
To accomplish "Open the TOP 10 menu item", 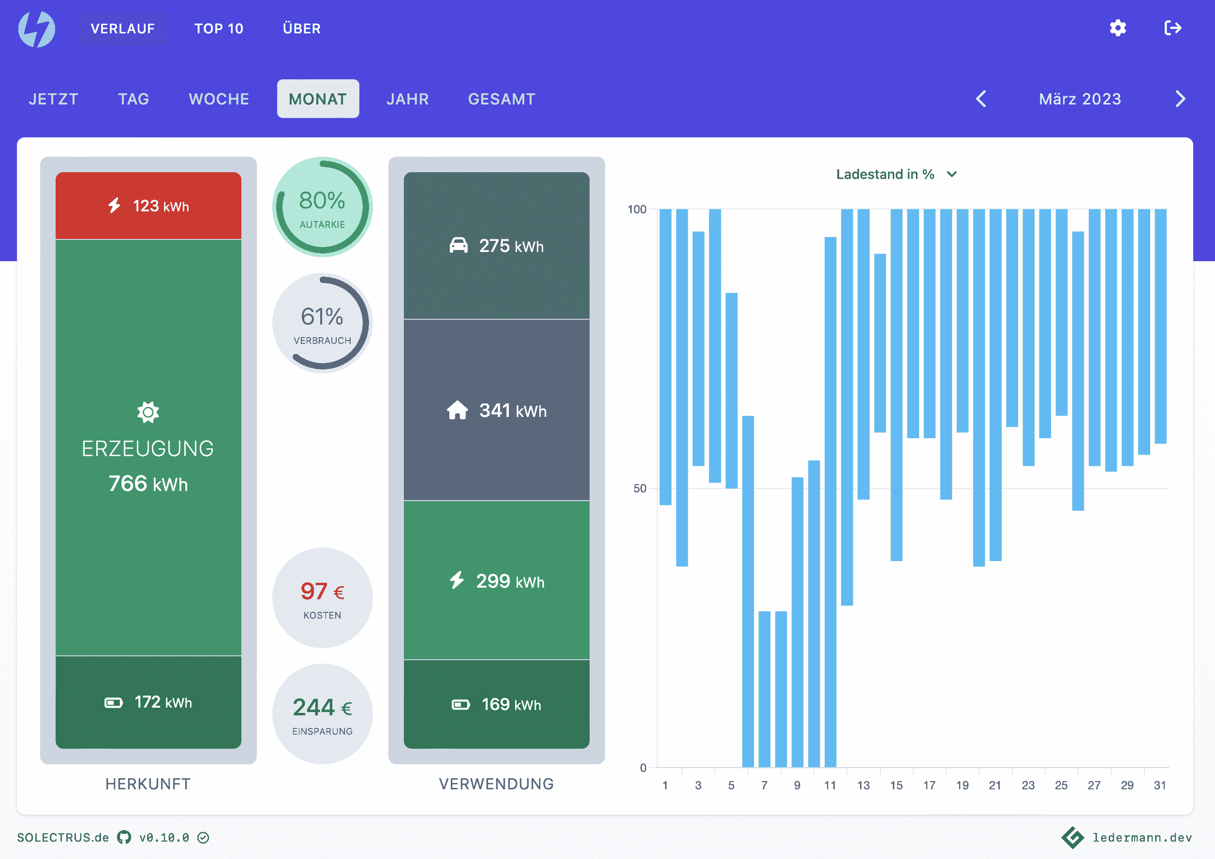I will point(219,29).
